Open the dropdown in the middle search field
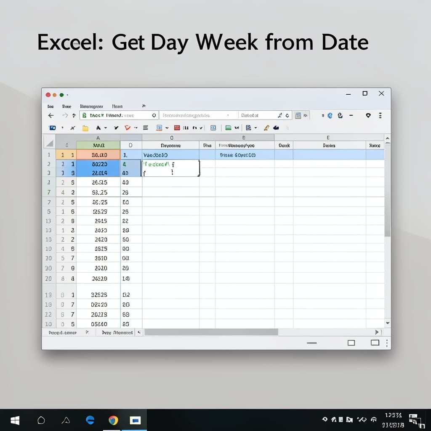 coord(228,115)
